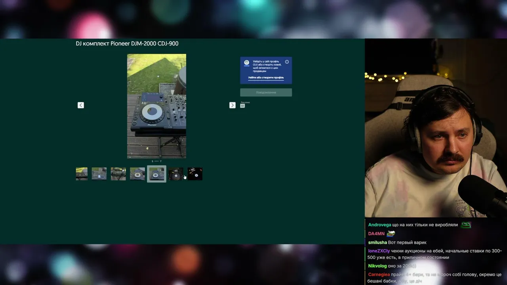This screenshot has width=507, height=285.
Task: Select the highlighted fifth photo thumbnail
Action: click(157, 174)
